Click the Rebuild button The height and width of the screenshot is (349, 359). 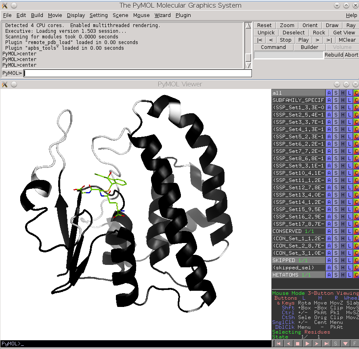click(x=334, y=55)
